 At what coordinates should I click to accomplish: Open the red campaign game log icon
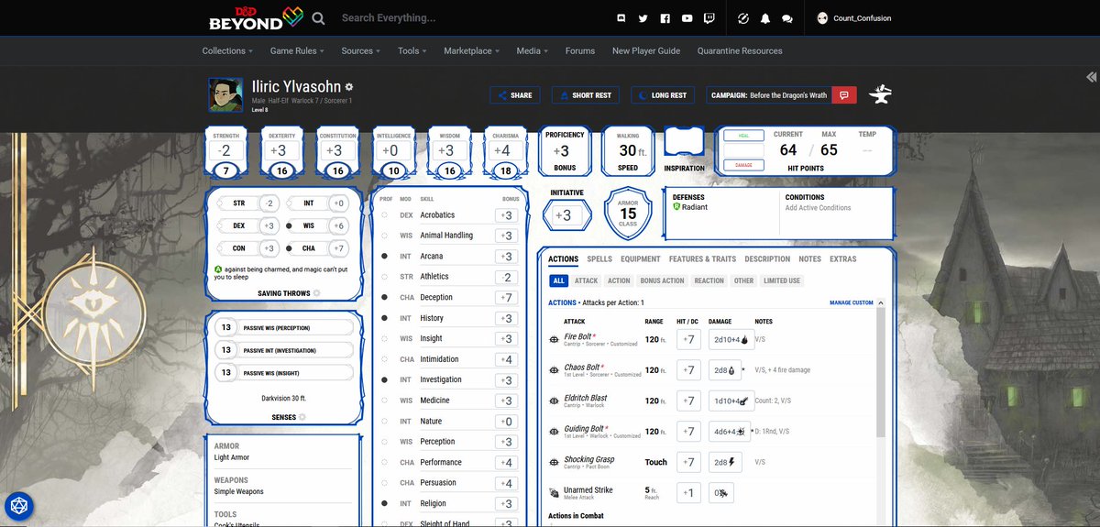[x=844, y=95]
